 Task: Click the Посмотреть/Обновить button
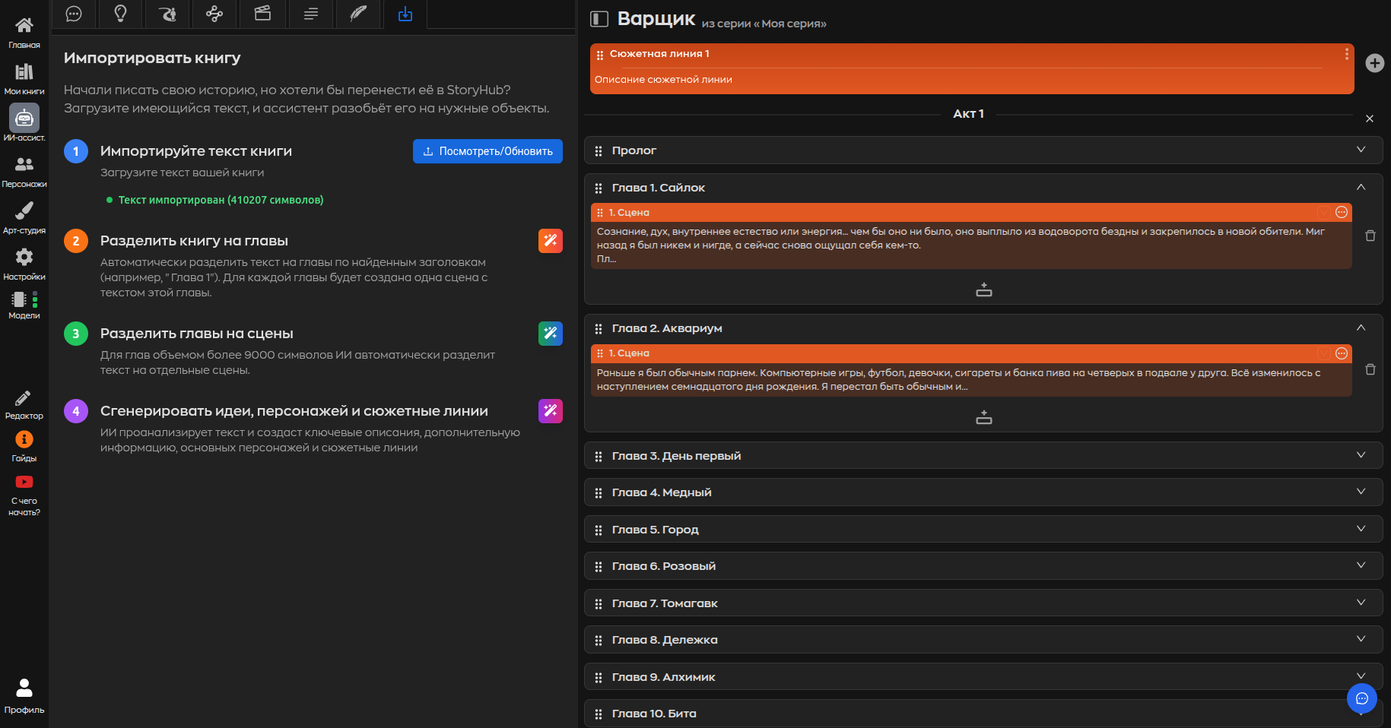[487, 151]
